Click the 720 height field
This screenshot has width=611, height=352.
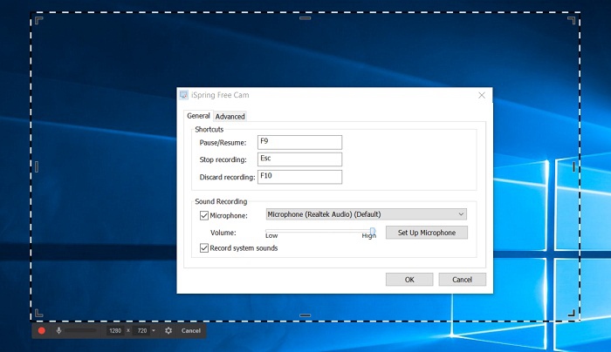tap(141, 330)
